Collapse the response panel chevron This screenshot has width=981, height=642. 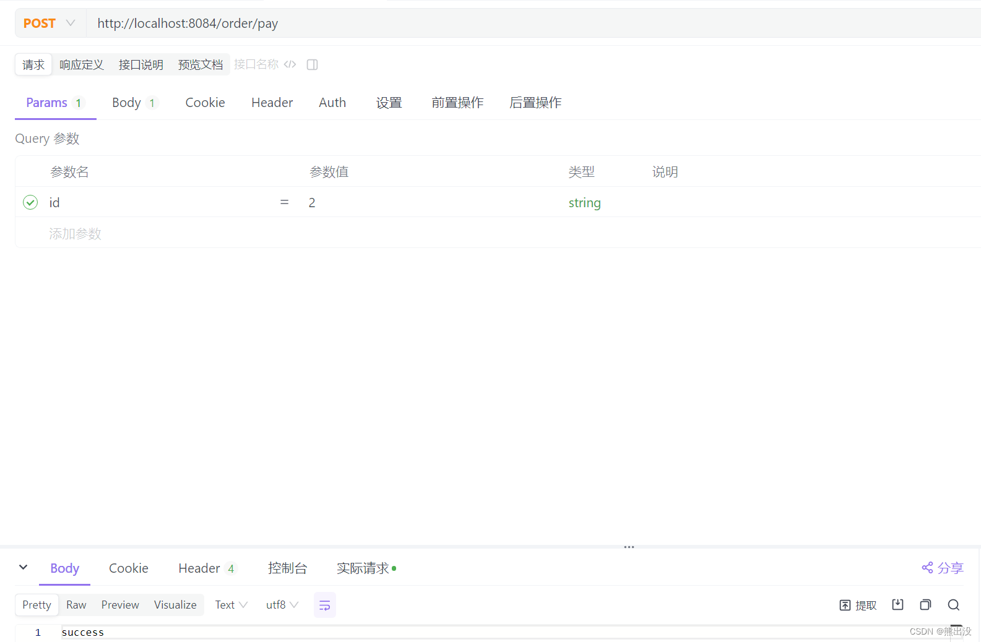[x=24, y=567]
